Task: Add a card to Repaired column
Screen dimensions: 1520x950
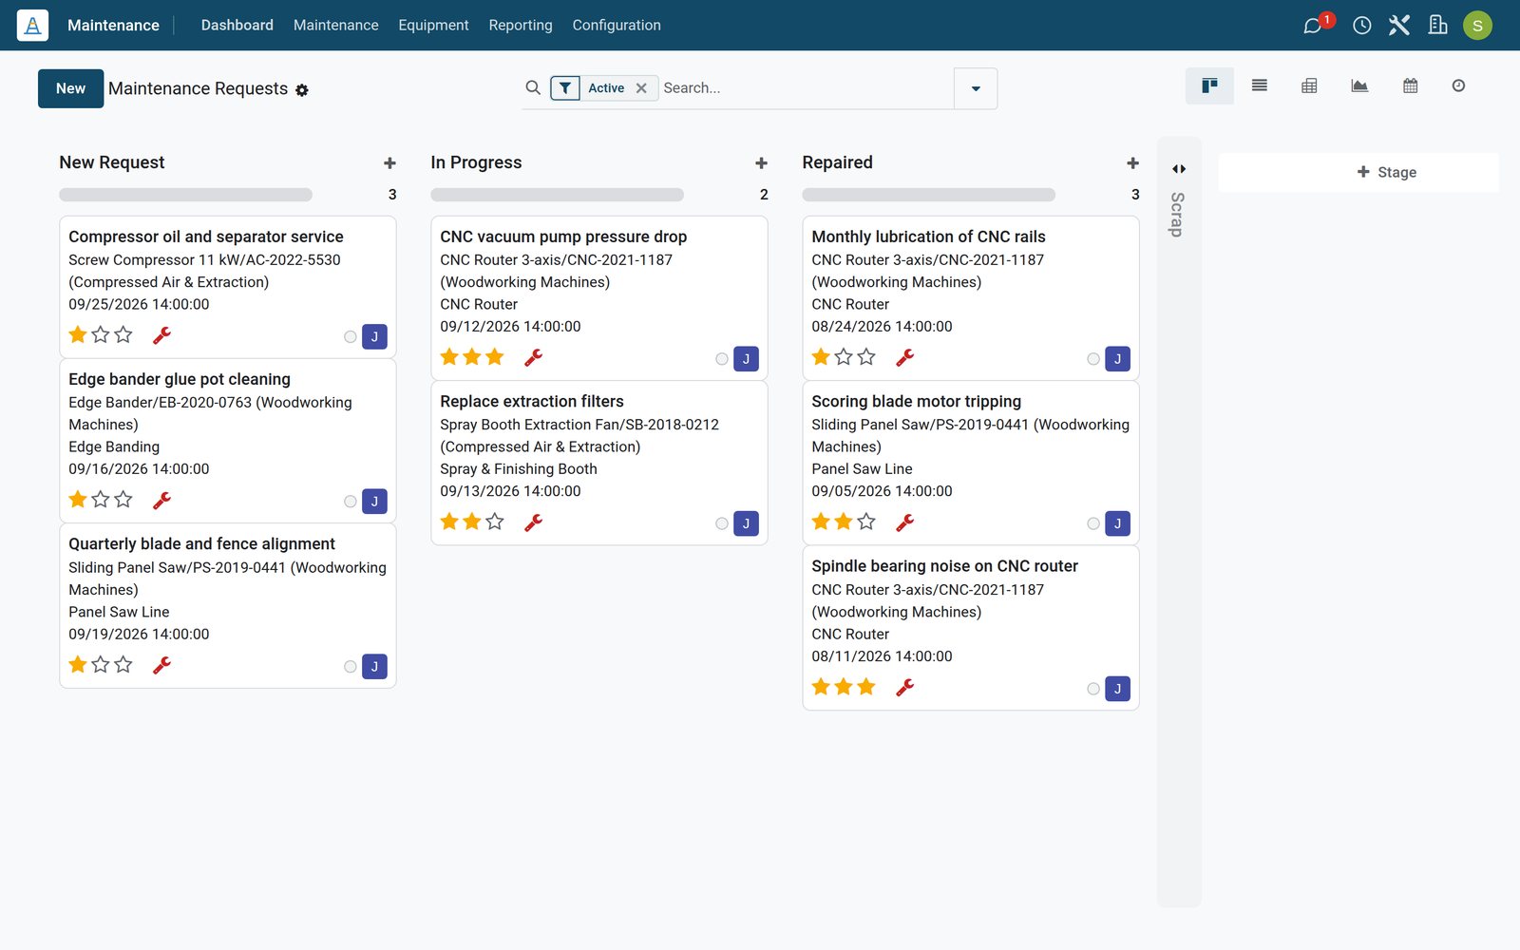Action: [x=1132, y=163]
